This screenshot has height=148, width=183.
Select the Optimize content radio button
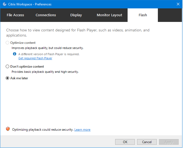pos(8,43)
